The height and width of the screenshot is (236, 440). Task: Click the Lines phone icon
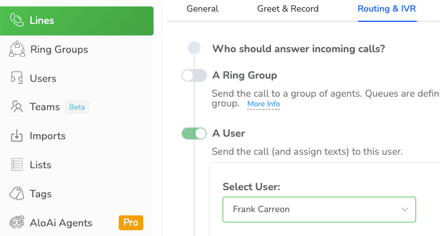click(x=17, y=20)
